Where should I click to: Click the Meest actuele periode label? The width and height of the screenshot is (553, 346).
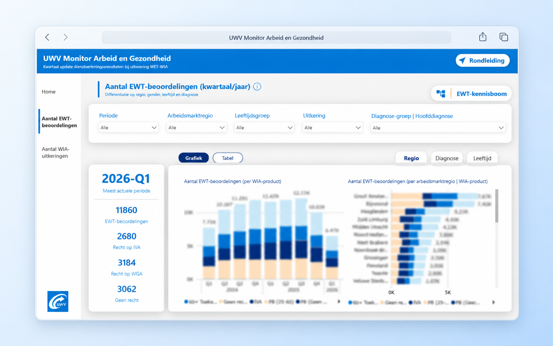tap(127, 191)
